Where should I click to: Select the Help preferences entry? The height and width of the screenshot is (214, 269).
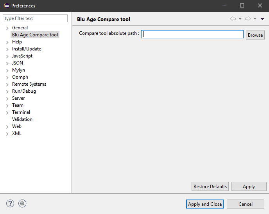[17, 42]
